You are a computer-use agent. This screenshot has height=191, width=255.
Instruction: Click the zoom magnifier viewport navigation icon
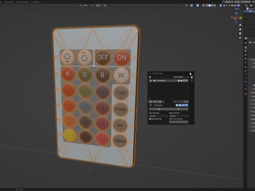[240, 25]
